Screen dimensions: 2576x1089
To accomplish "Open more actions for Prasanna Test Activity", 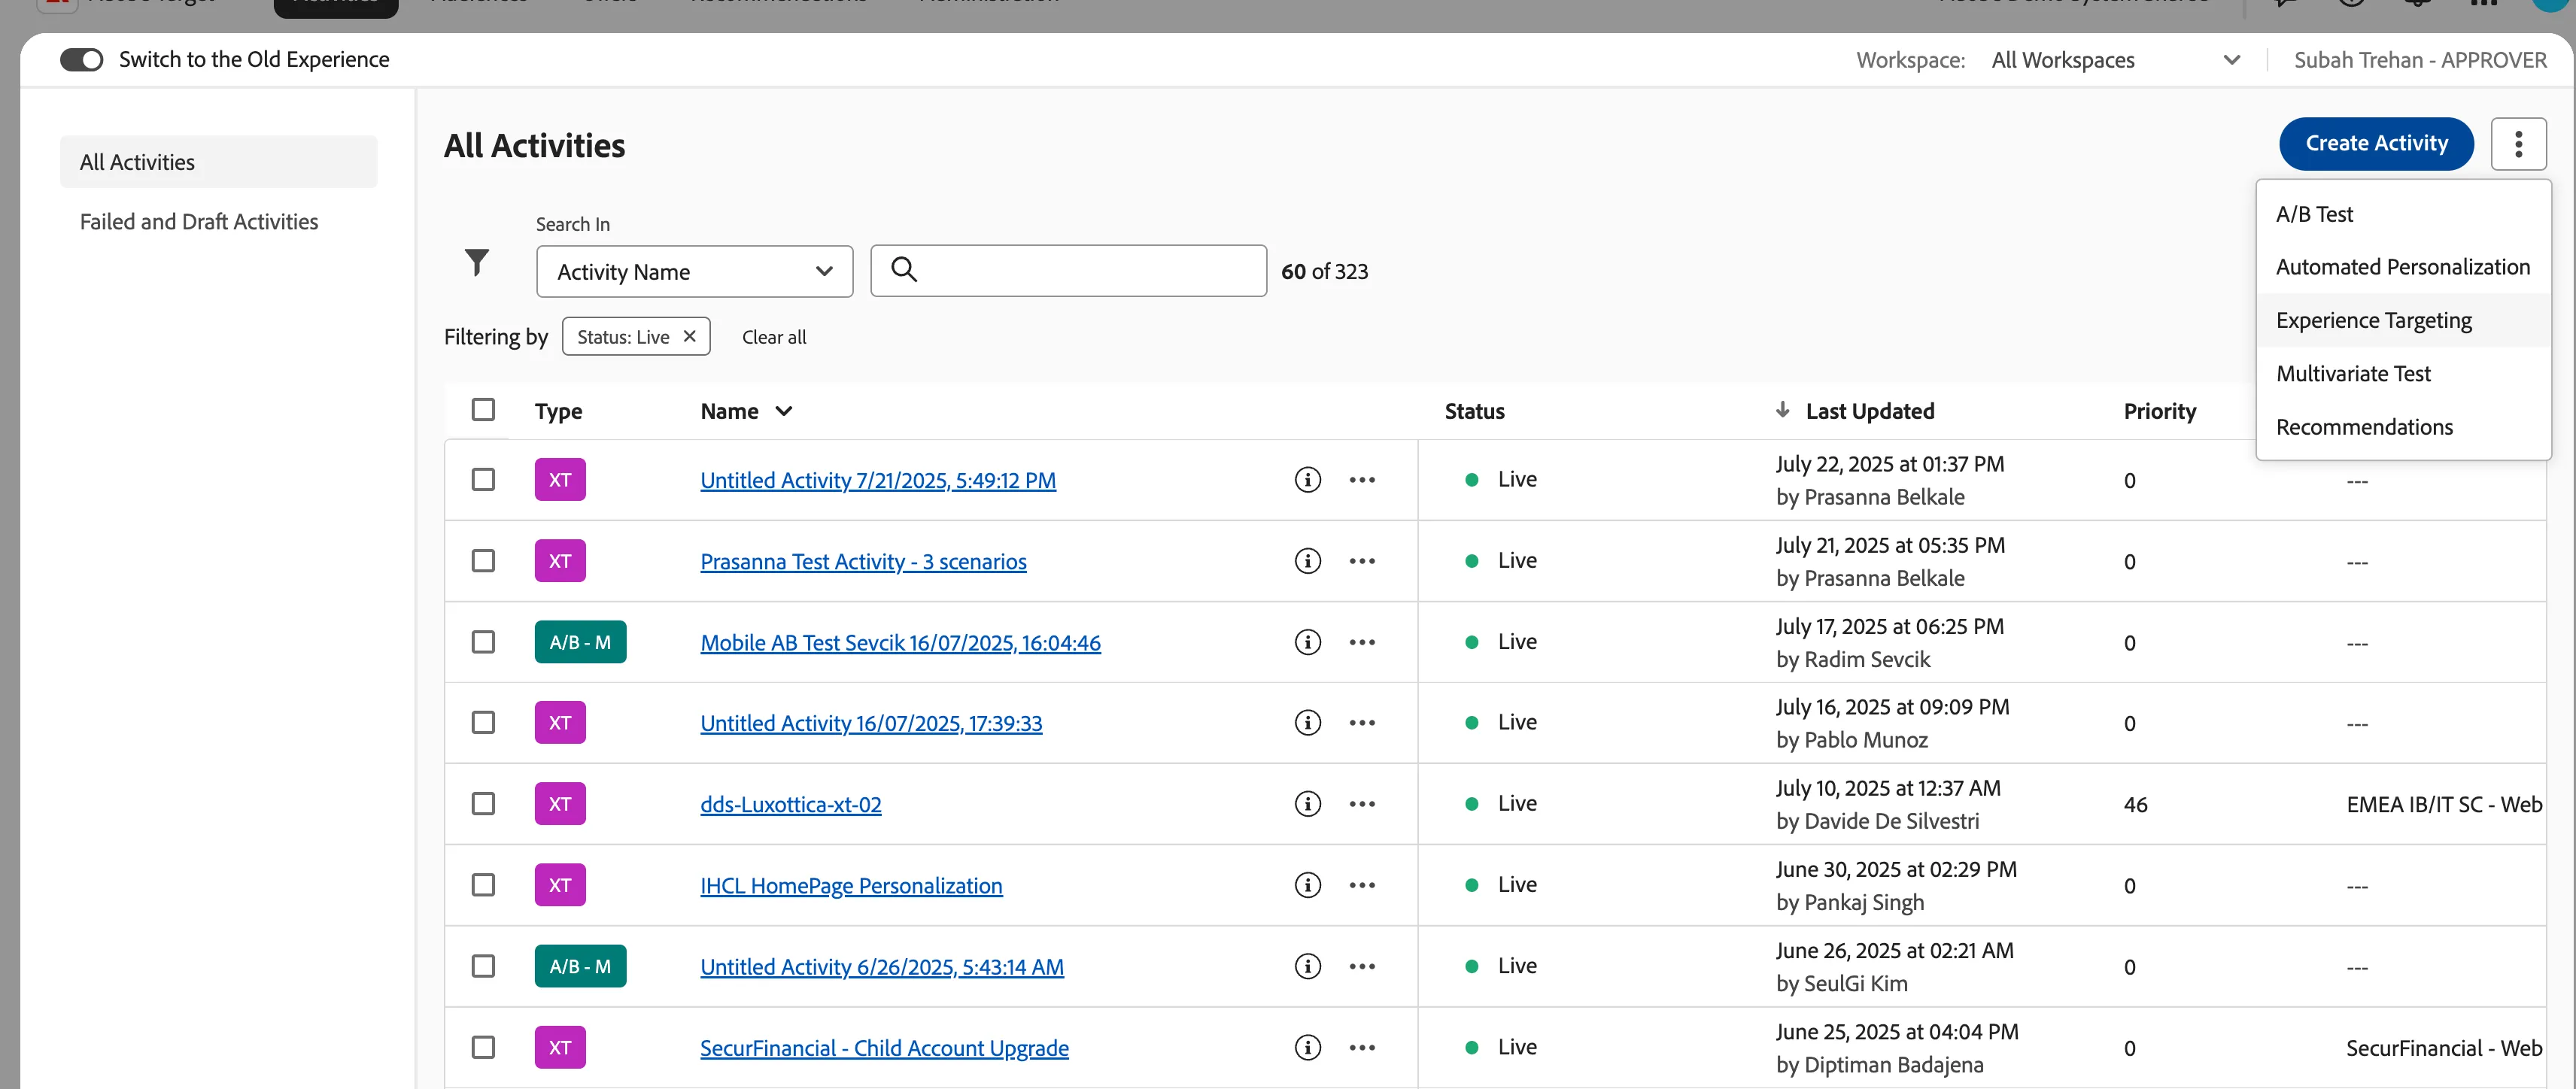I will (x=1362, y=561).
